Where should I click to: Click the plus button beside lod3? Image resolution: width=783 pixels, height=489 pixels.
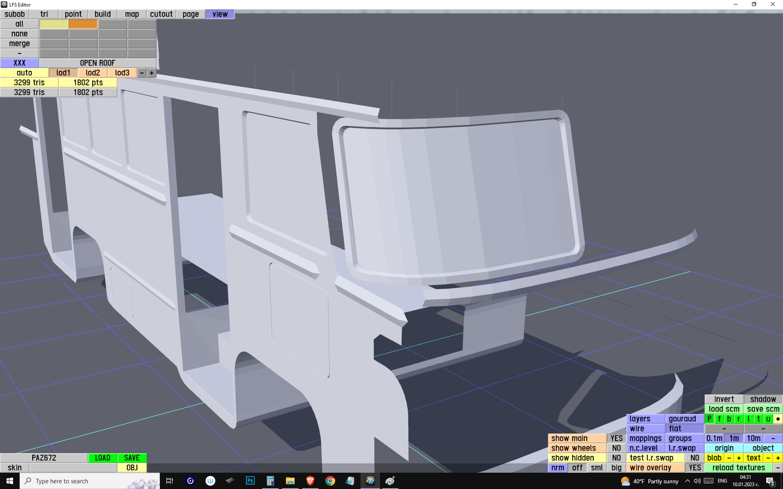click(x=152, y=73)
